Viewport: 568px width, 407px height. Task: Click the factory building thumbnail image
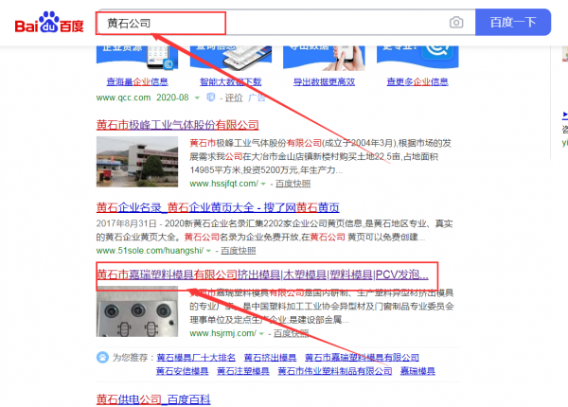point(137,162)
